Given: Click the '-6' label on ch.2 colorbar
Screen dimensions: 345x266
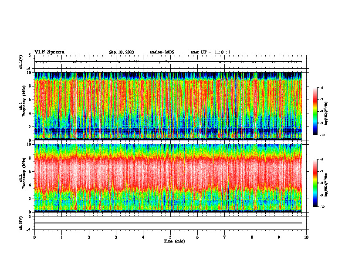Looking at the screenshot, I should pyautogui.click(x=321, y=160).
